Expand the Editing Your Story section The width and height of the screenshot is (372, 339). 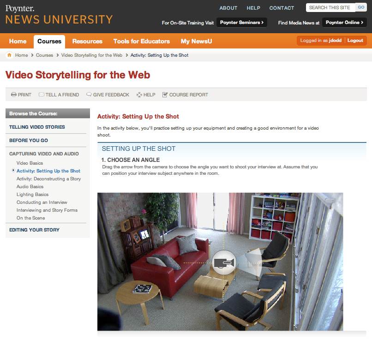34,230
